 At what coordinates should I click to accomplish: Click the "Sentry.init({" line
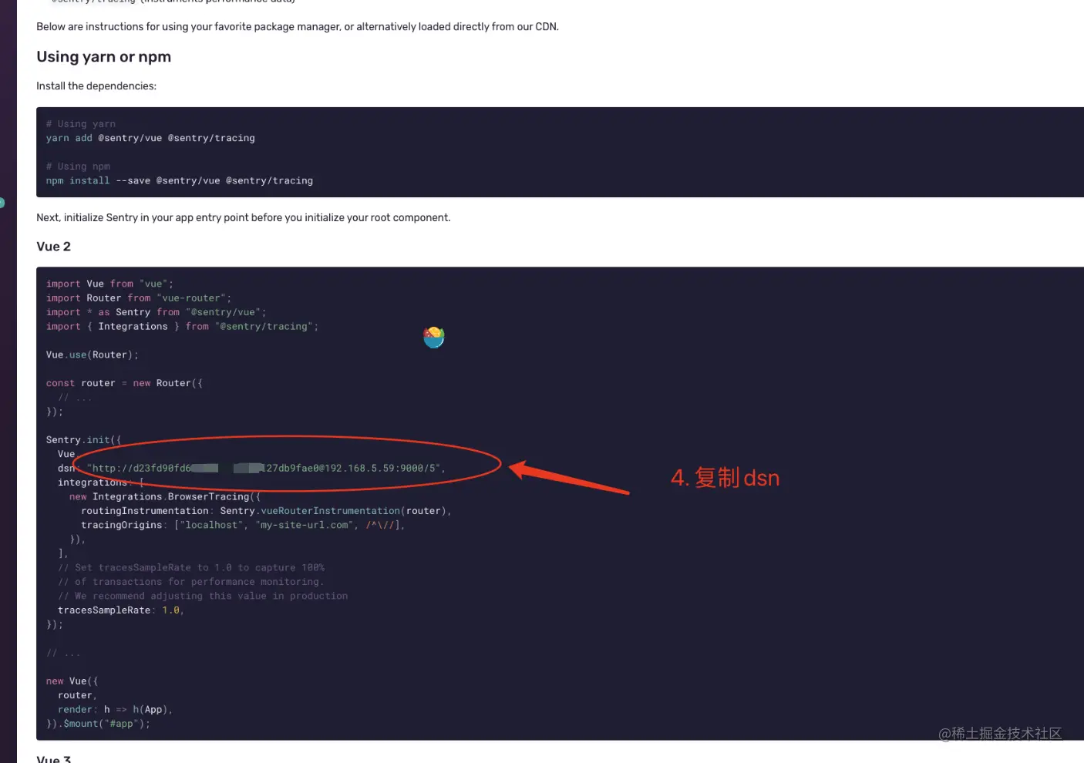(x=83, y=440)
